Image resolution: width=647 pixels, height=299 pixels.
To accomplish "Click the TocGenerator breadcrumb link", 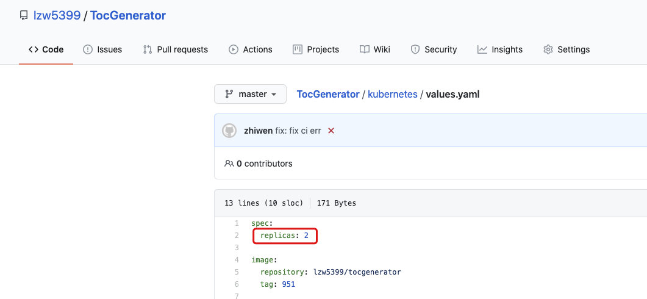I will (328, 94).
